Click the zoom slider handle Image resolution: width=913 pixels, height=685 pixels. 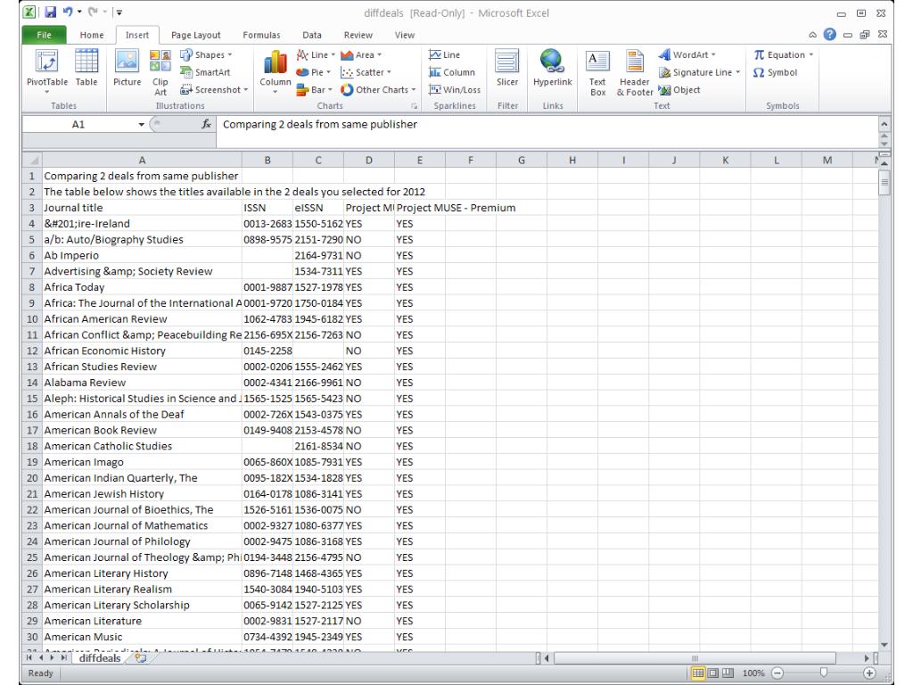(823, 673)
